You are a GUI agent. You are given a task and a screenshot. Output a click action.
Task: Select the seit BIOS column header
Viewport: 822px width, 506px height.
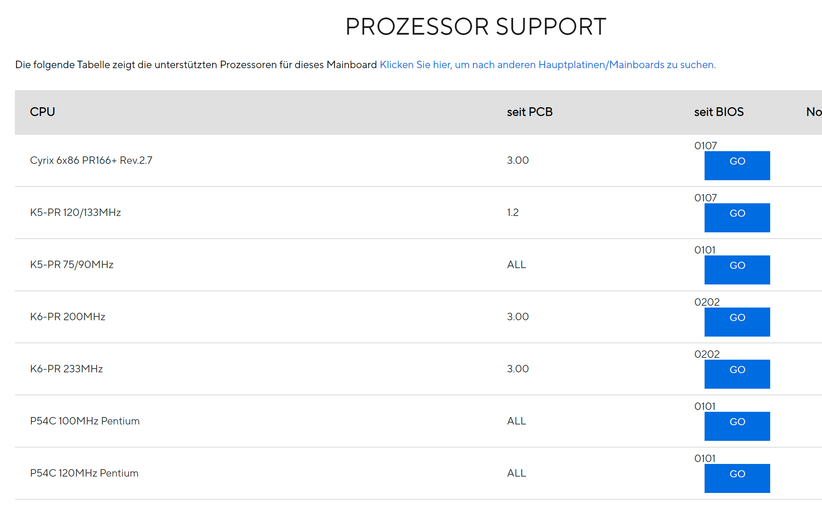pos(719,112)
